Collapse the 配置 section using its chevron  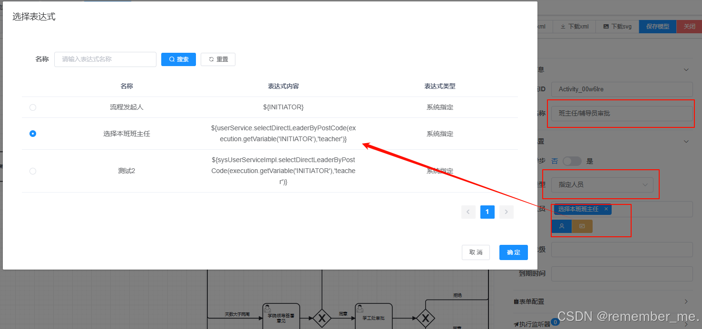click(x=686, y=141)
